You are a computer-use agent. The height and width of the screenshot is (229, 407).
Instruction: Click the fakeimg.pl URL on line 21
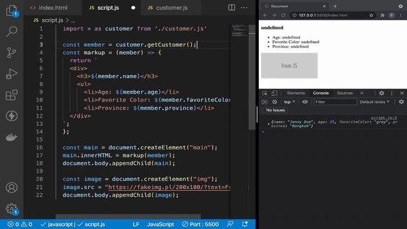point(169,187)
